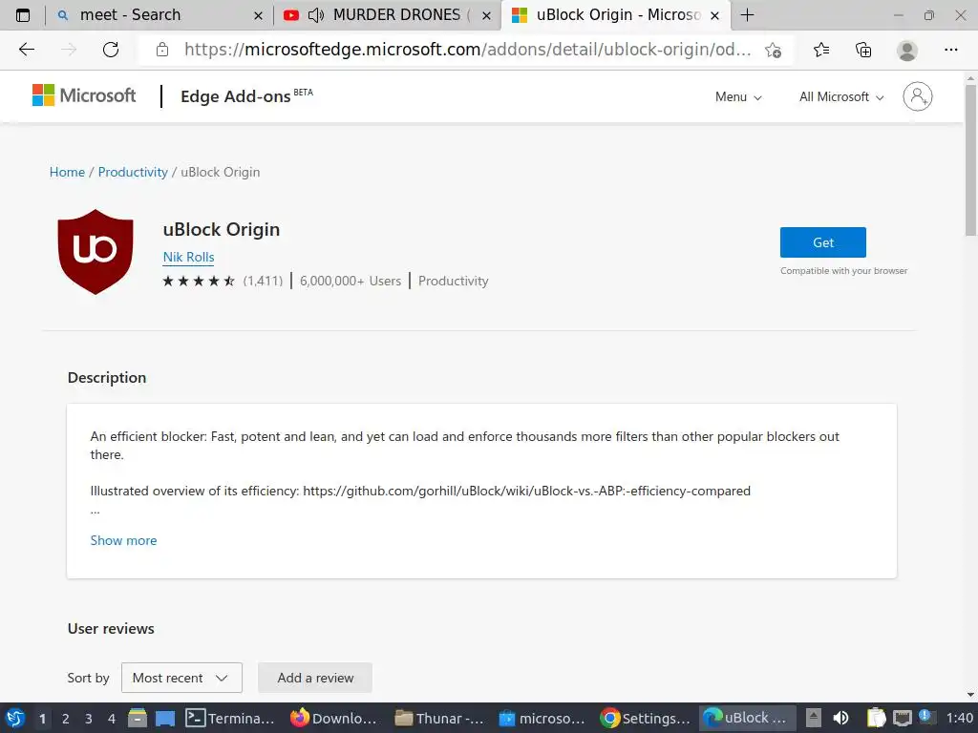
Task: Expand the All Microsoft dropdown
Action: click(x=841, y=96)
